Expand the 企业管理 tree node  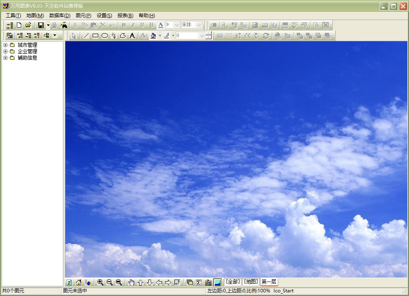click(6, 51)
